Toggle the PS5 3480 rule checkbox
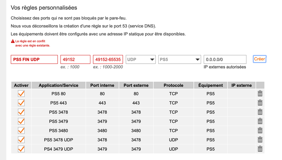282x160 pixels. [21, 131]
